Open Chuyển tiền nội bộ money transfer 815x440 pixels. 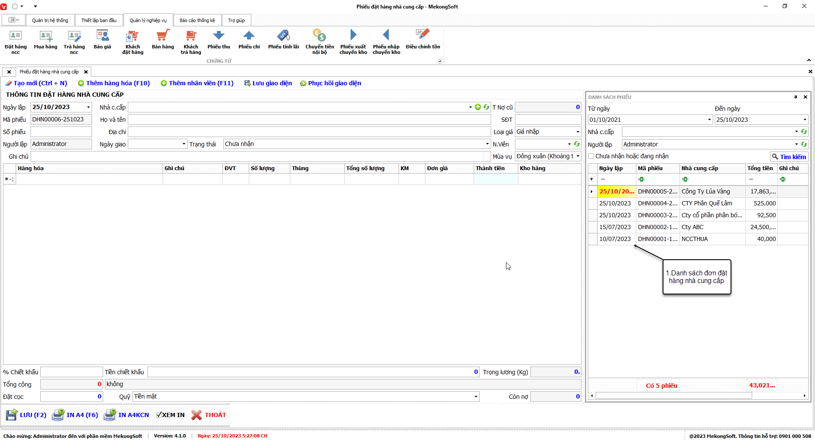click(319, 41)
